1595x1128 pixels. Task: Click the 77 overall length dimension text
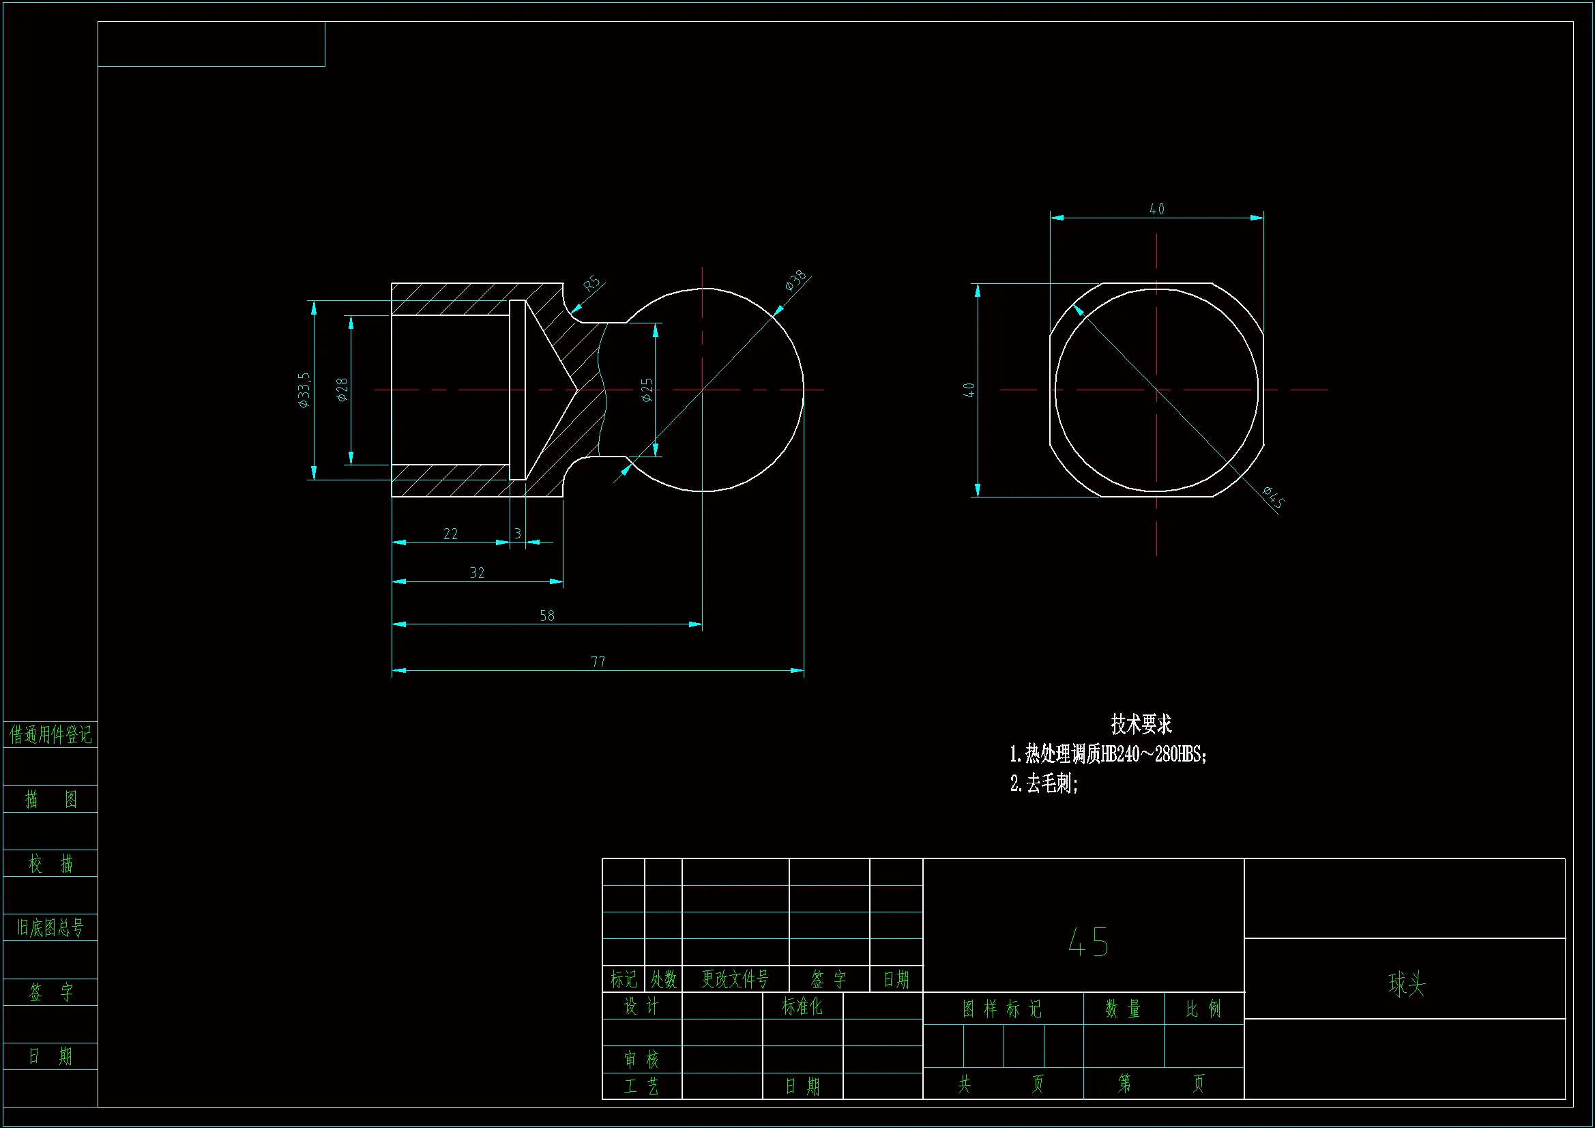[x=598, y=662]
